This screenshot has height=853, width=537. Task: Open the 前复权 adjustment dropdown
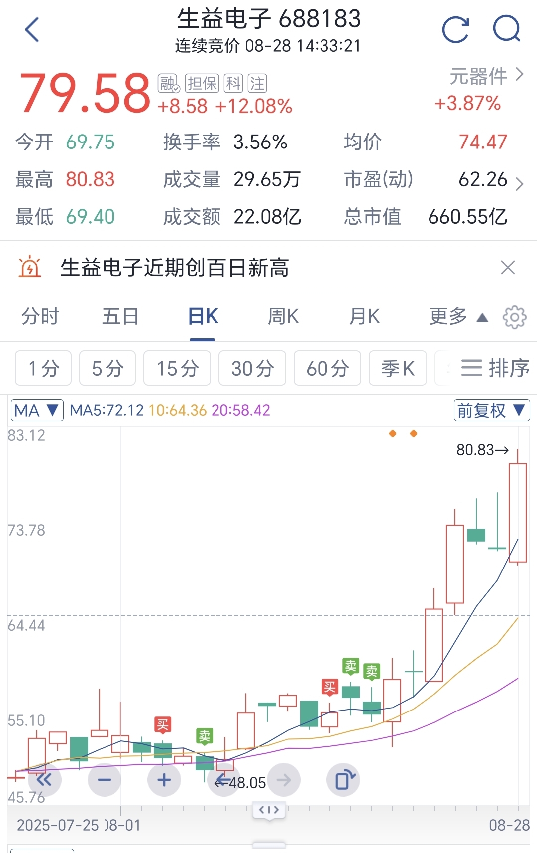coord(491,410)
